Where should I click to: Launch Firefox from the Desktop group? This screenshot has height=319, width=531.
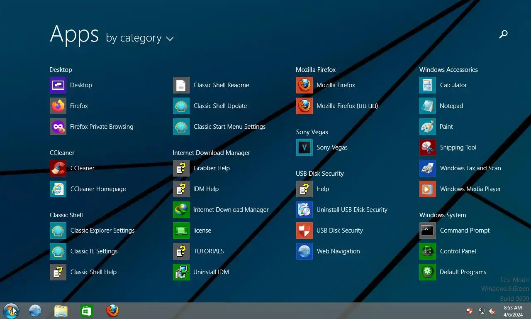click(x=58, y=106)
